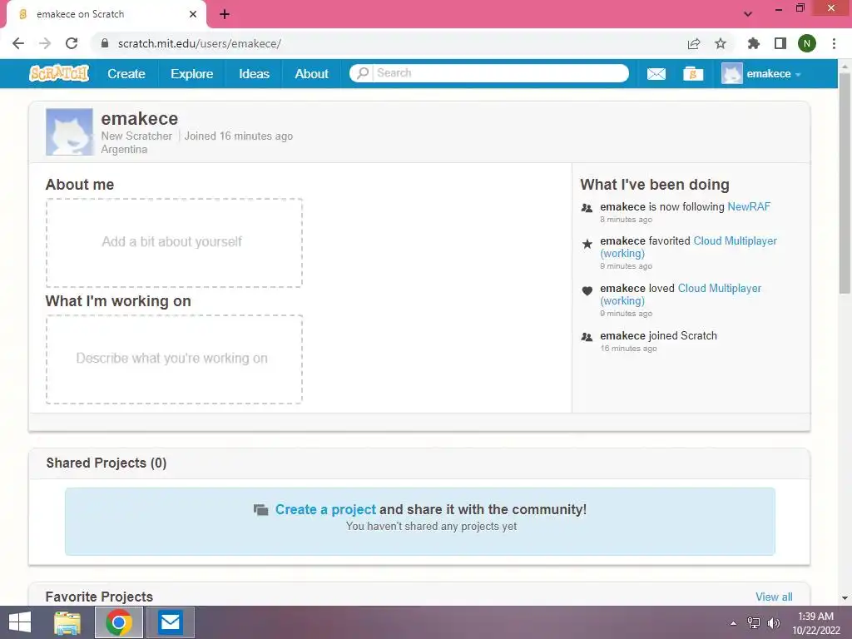Open the NewRAF user link

coord(749,206)
